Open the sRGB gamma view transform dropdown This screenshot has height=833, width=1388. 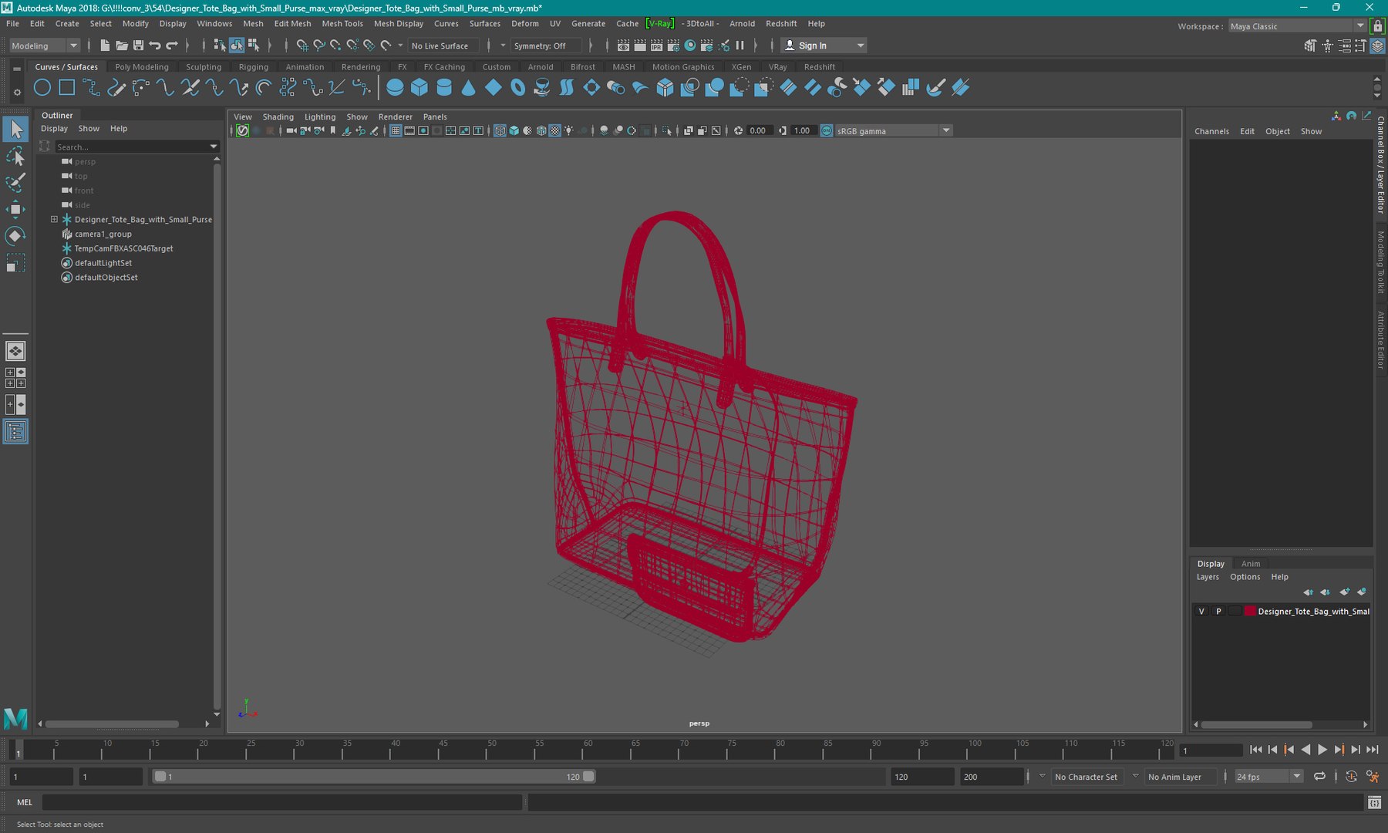pyautogui.click(x=894, y=131)
